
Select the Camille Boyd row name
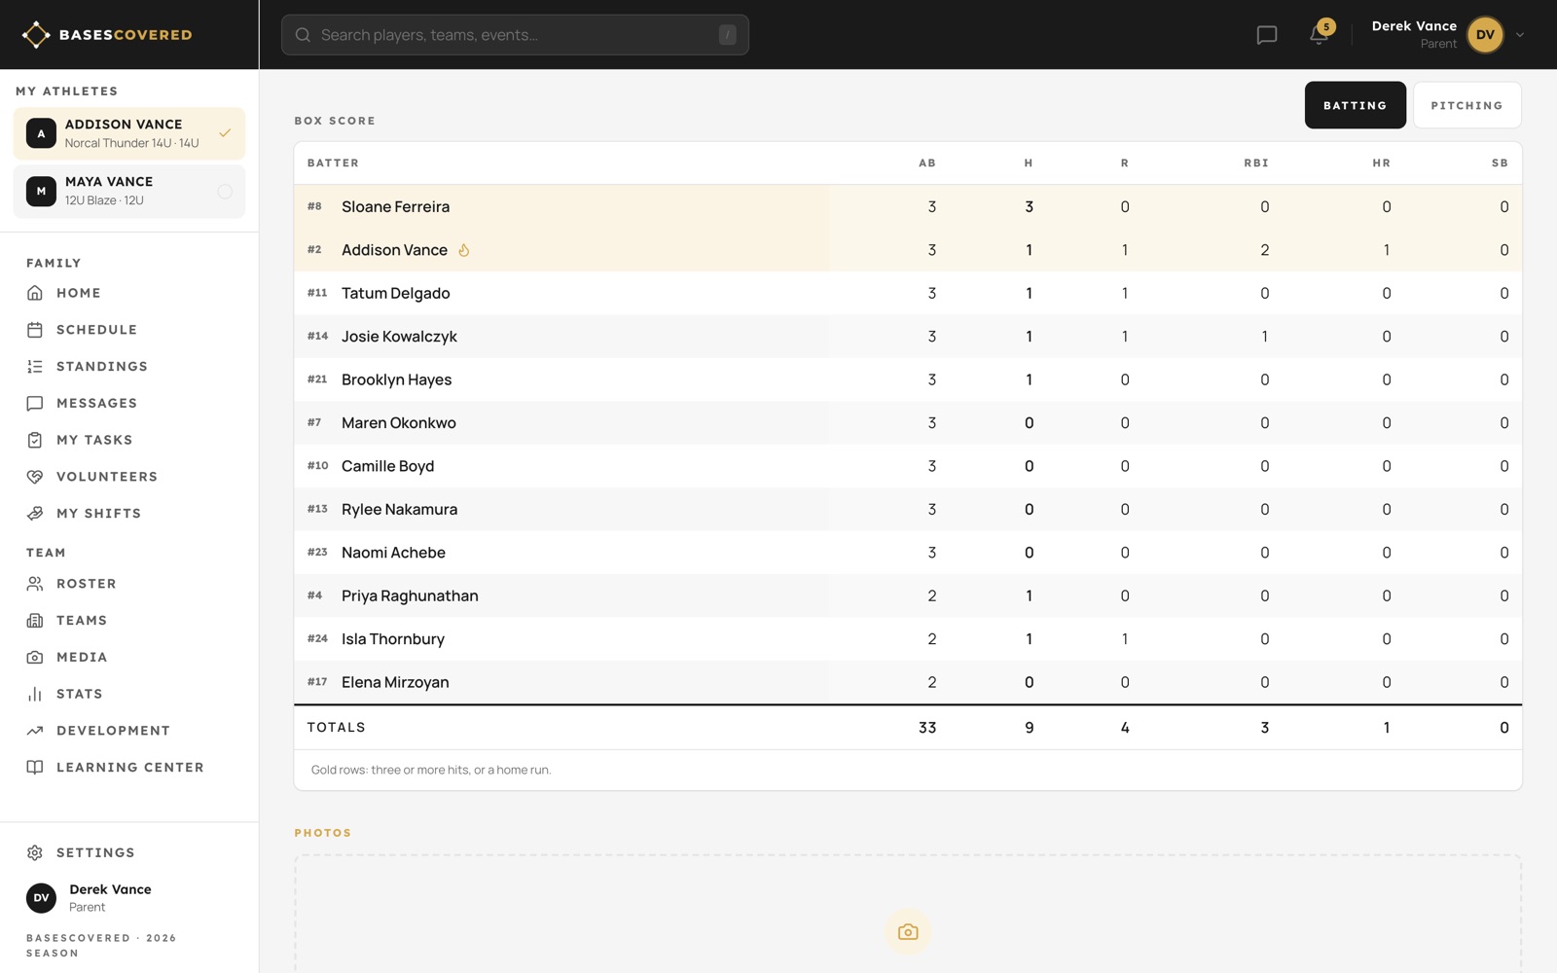click(x=387, y=466)
